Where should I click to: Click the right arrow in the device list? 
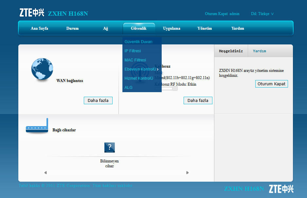(187, 173)
